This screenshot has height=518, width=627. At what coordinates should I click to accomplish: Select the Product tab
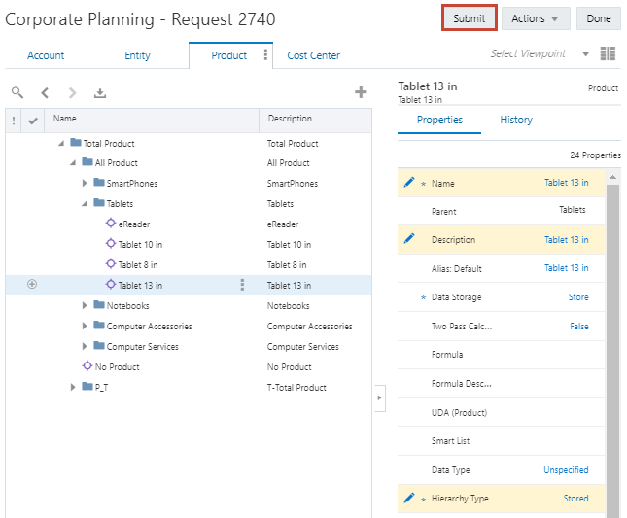click(x=228, y=55)
